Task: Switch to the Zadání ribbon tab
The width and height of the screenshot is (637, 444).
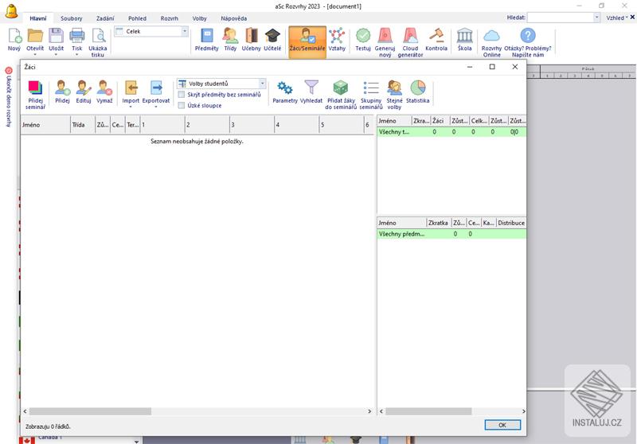Action: [x=105, y=18]
